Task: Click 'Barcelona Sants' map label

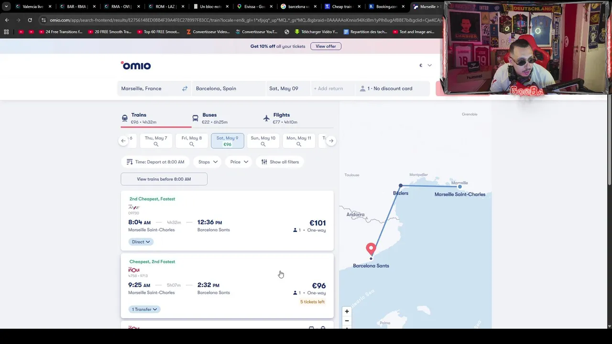Action: (x=371, y=266)
